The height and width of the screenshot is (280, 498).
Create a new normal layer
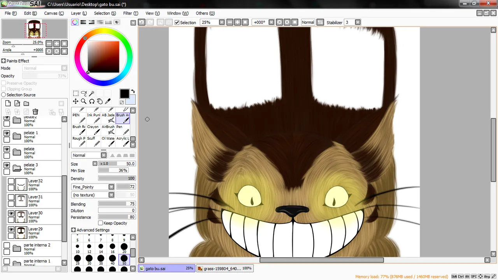(x=8, y=103)
